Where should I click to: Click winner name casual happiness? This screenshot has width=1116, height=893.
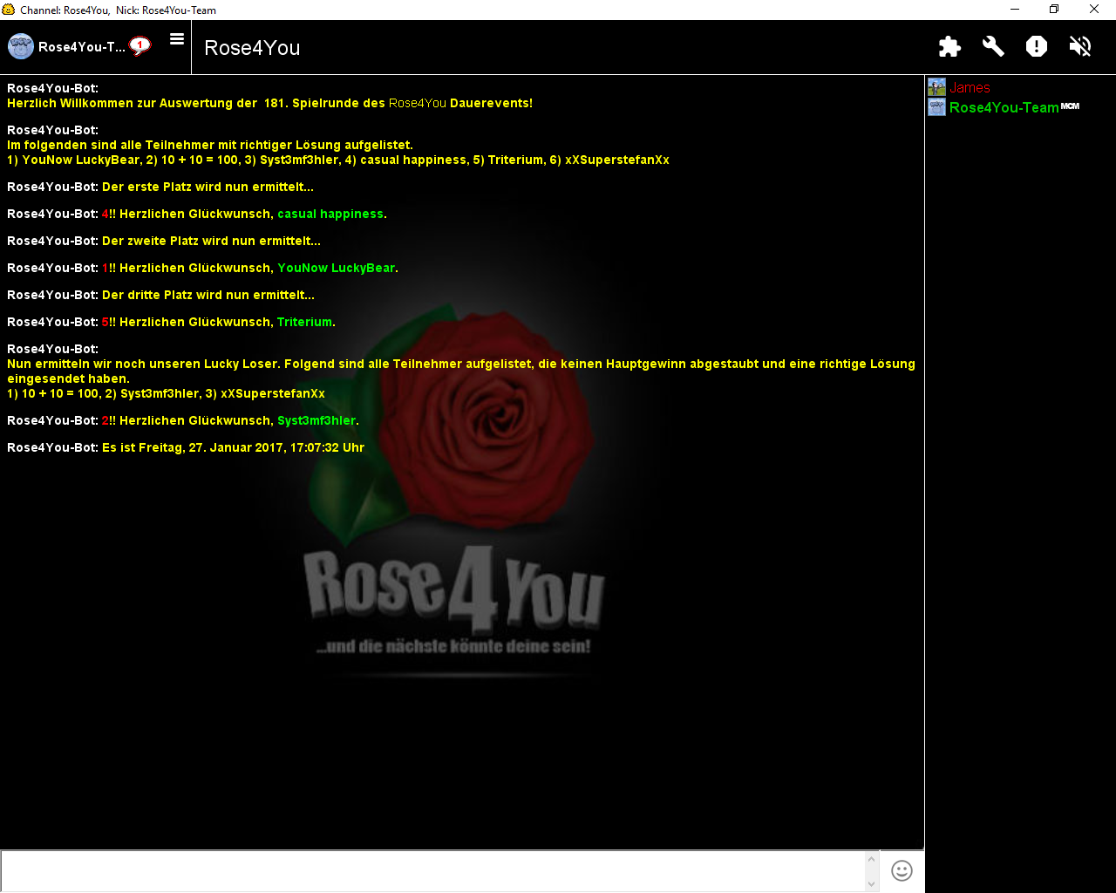tap(330, 214)
